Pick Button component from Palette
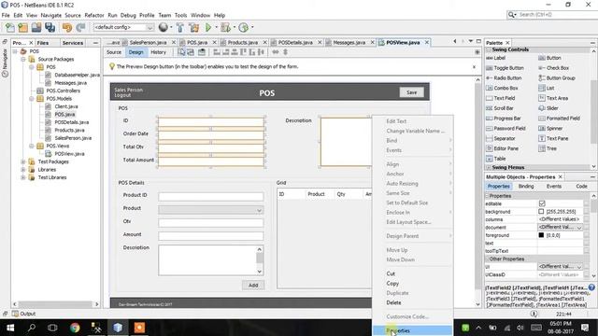Viewport: 598px width, 336px height. pyautogui.click(x=549, y=58)
